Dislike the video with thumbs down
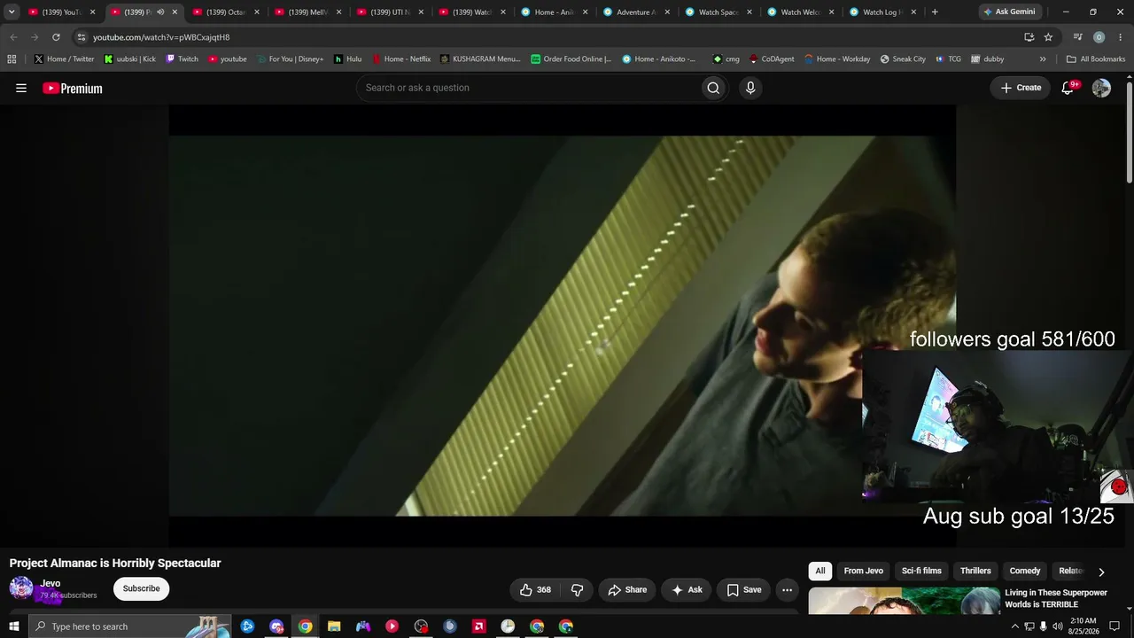Viewport: 1134px width, 638px height. (x=577, y=589)
